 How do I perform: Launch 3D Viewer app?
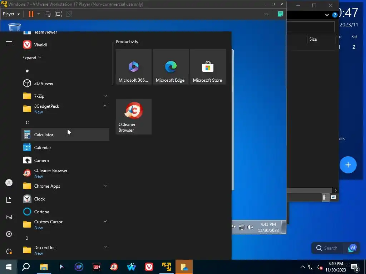(x=65, y=83)
